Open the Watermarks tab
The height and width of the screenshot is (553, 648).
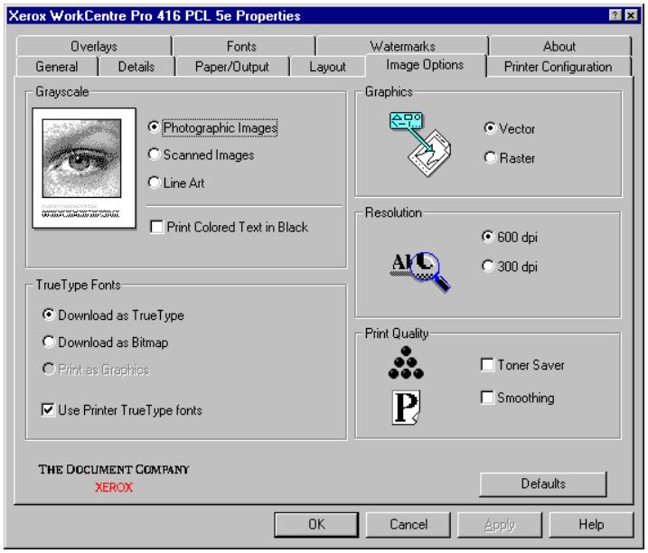401,47
